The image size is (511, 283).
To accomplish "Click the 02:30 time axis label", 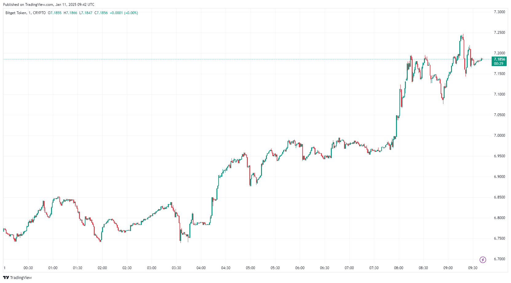I will 127,268.
